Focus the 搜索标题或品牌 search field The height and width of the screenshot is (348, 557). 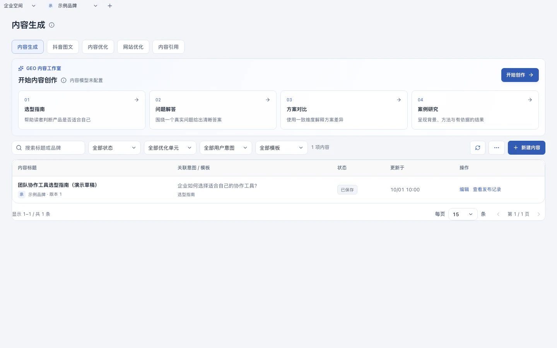point(48,148)
